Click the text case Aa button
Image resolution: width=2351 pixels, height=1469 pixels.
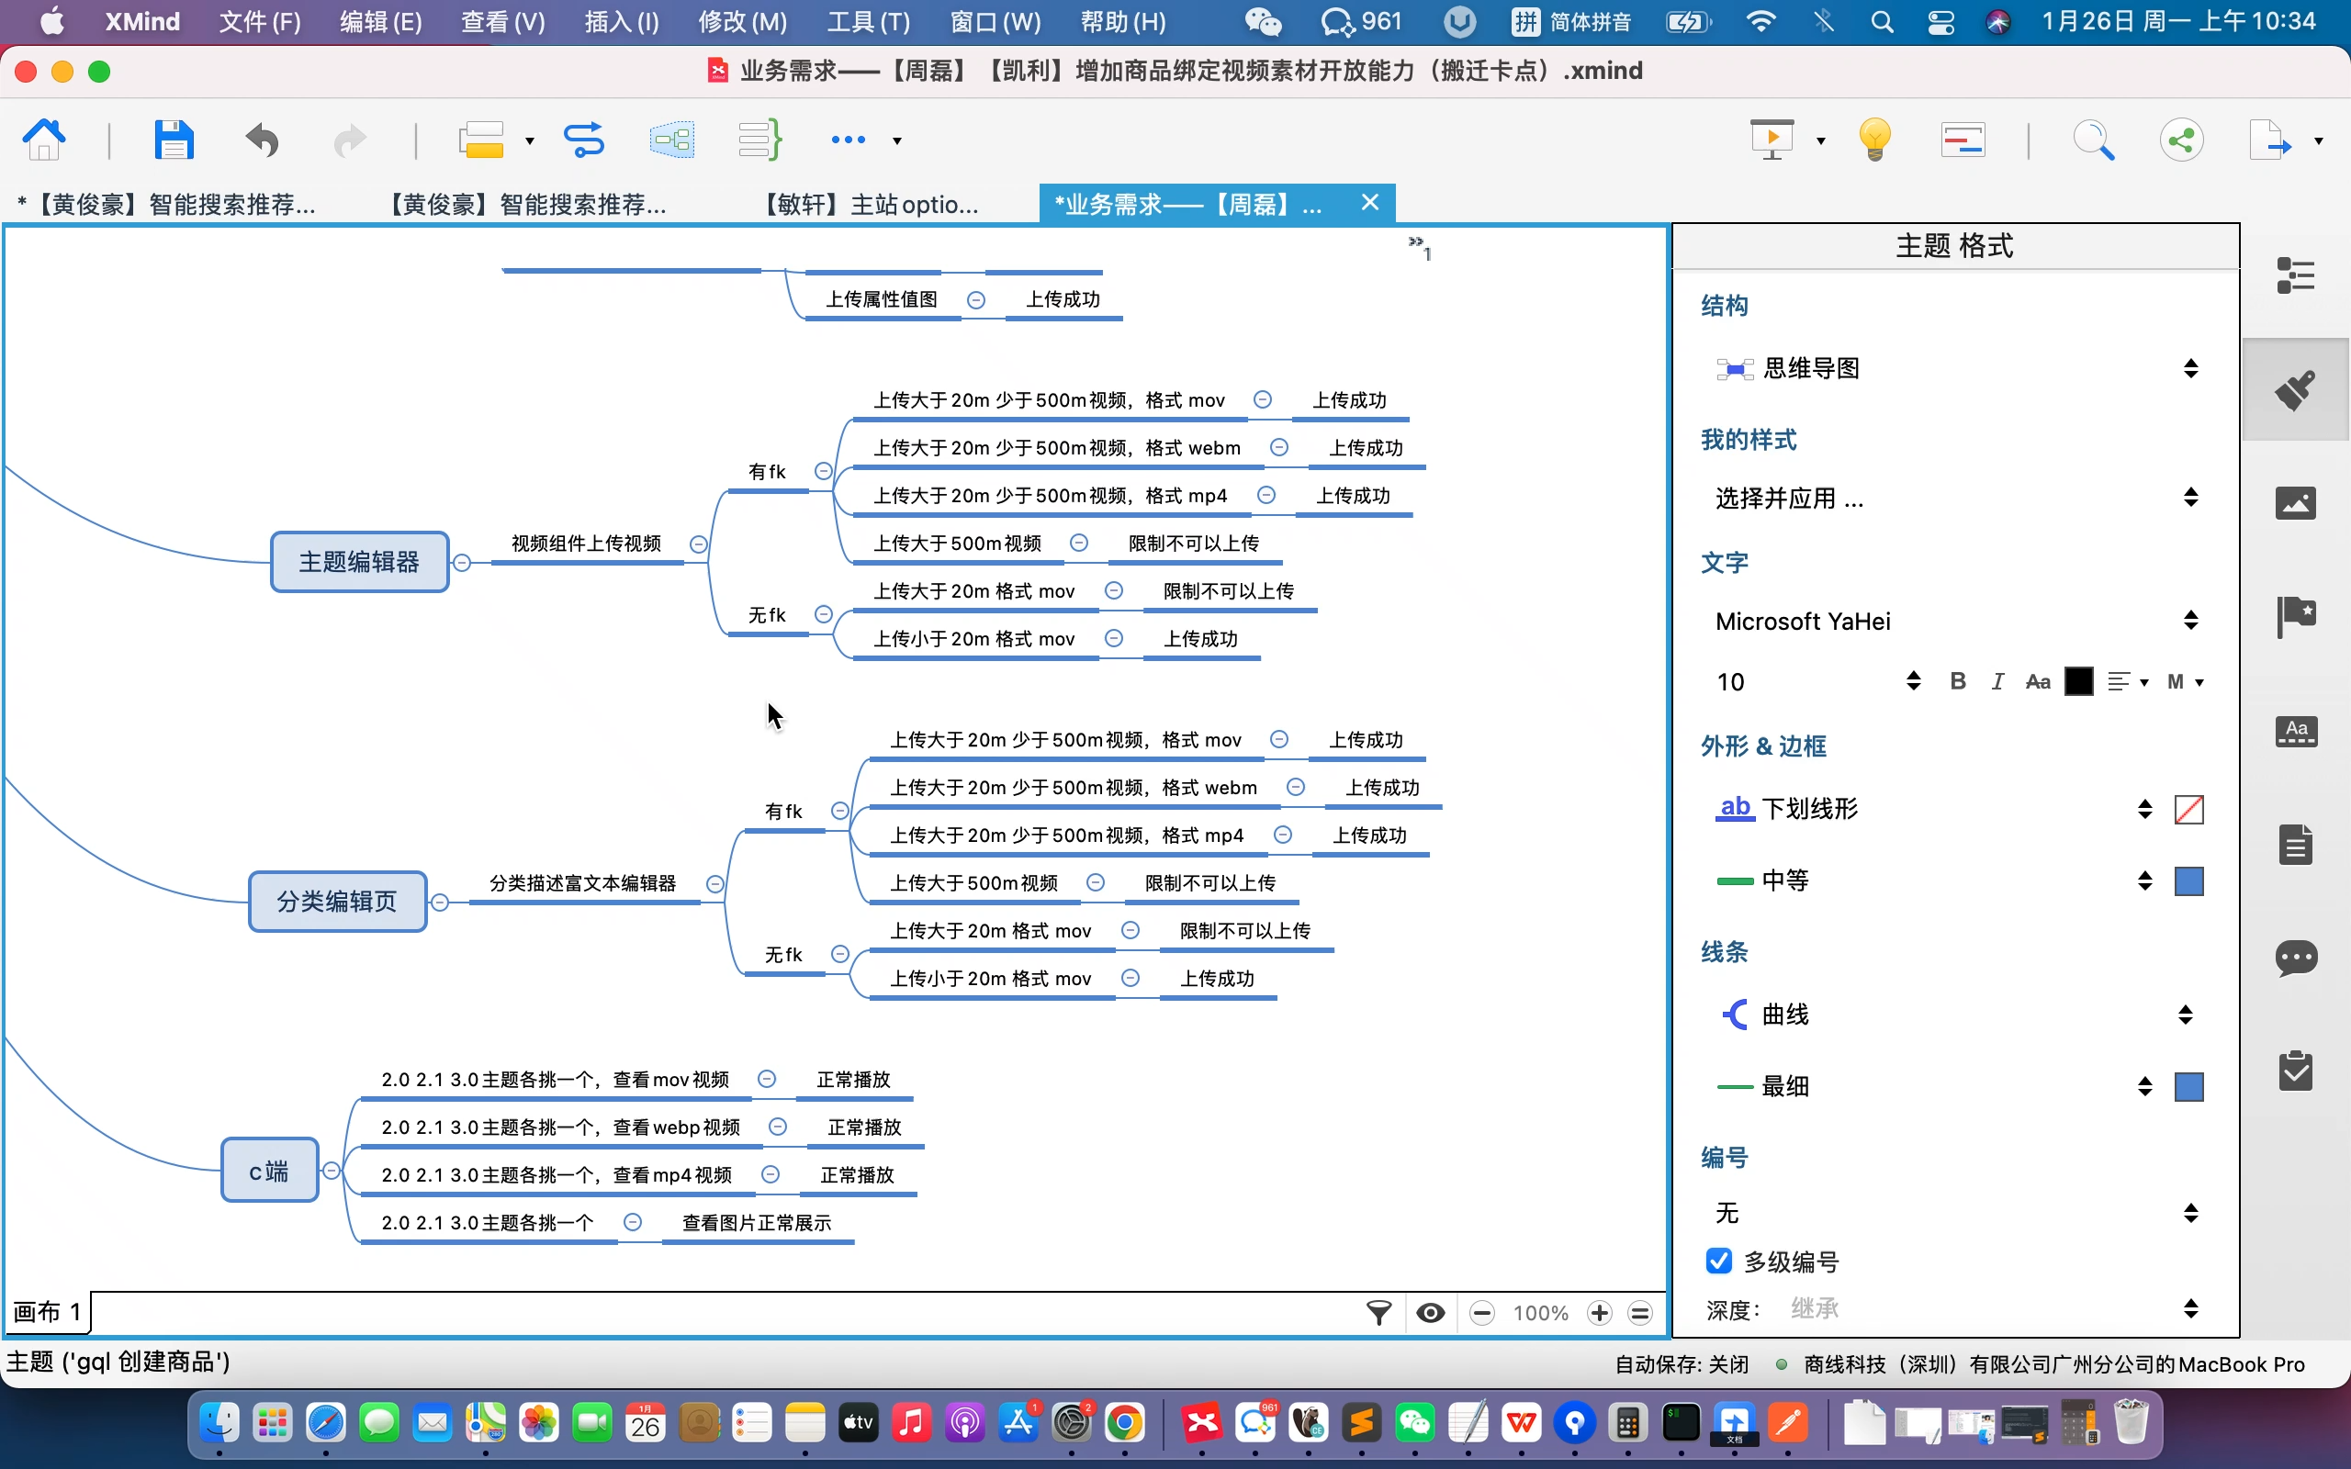[2037, 681]
